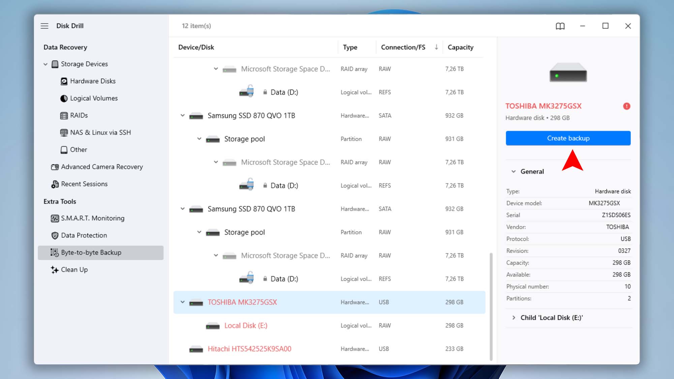Sort by Connection/FS column header
The image size is (674, 379).
point(403,47)
